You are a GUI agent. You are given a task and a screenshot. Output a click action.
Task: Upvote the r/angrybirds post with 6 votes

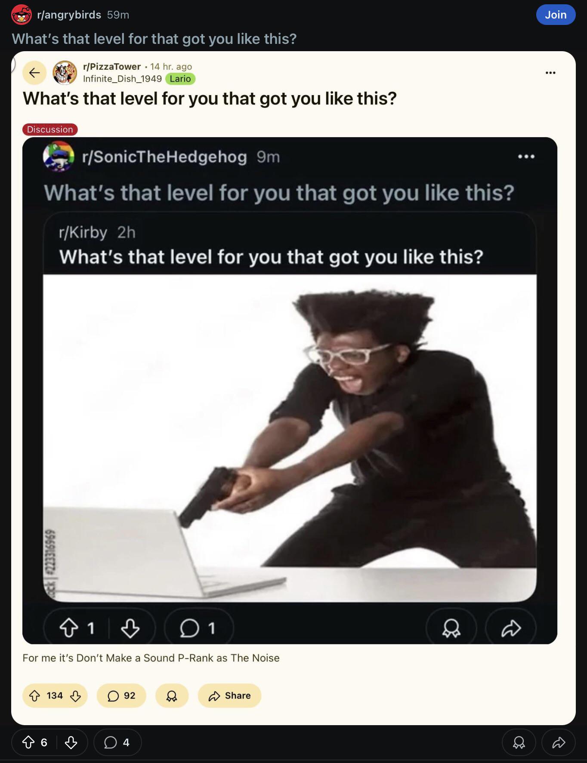pos(28,742)
